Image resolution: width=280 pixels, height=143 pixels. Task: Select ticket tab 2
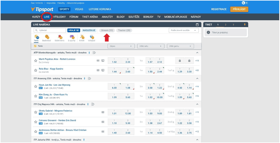[x=226, y=24]
